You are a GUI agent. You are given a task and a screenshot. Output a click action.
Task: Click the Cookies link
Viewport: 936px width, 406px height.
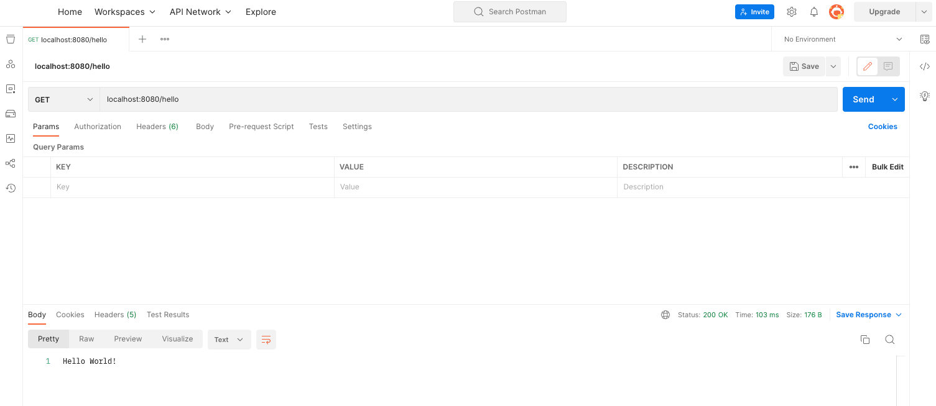click(x=882, y=127)
